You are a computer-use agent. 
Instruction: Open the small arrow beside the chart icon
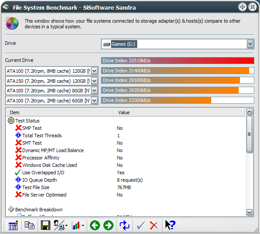[x=83, y=226]
